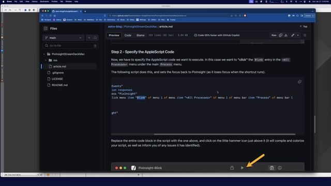Open a new browser tab

coord(85,11)
